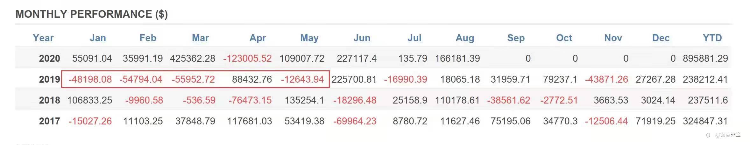750x145 pixels.
Task: Click the 2020 YTD value 895881.29
Action: pos(705,58)
